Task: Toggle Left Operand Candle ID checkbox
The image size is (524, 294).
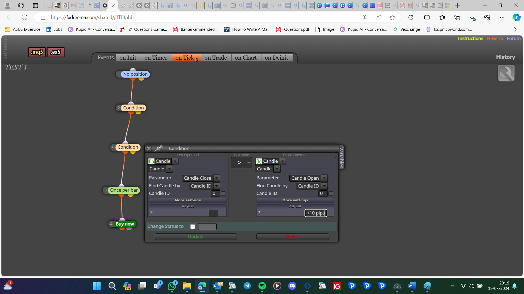Action: coord(223,194)
